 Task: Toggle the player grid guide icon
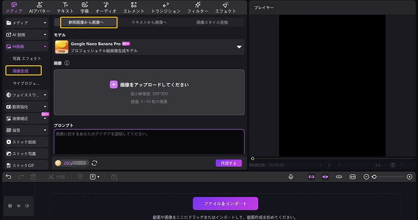(402, 165)
